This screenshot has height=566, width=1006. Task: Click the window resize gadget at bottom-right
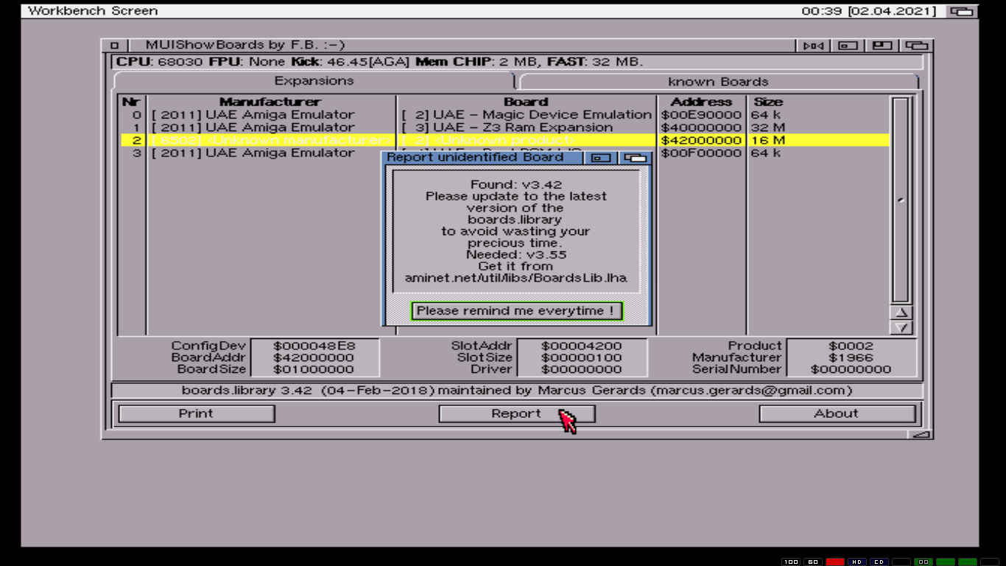coord(921,434)
